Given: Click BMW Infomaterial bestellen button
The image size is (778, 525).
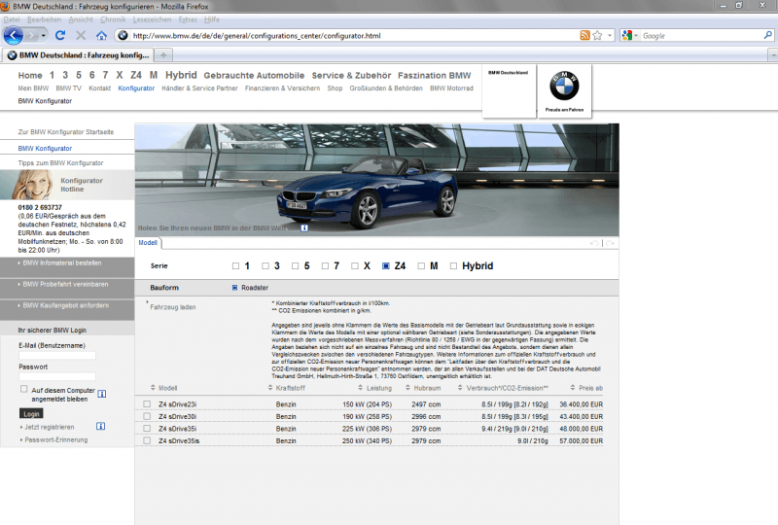Looking at the screenshot, I should (67, 267).
